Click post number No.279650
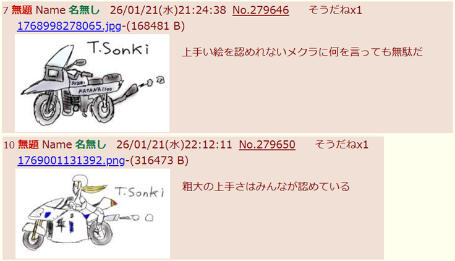The image size is (455, 261). (267, 145)
